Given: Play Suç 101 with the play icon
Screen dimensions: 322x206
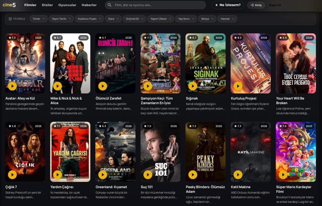Looking at the screenshot, I should pyautogui.click(x=148, y=175).
